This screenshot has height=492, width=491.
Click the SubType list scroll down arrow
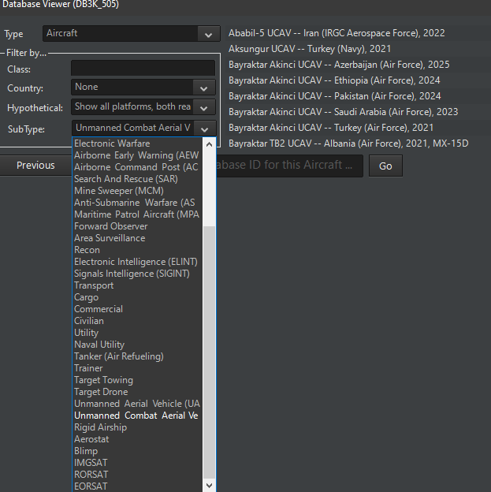coord(210,486)
